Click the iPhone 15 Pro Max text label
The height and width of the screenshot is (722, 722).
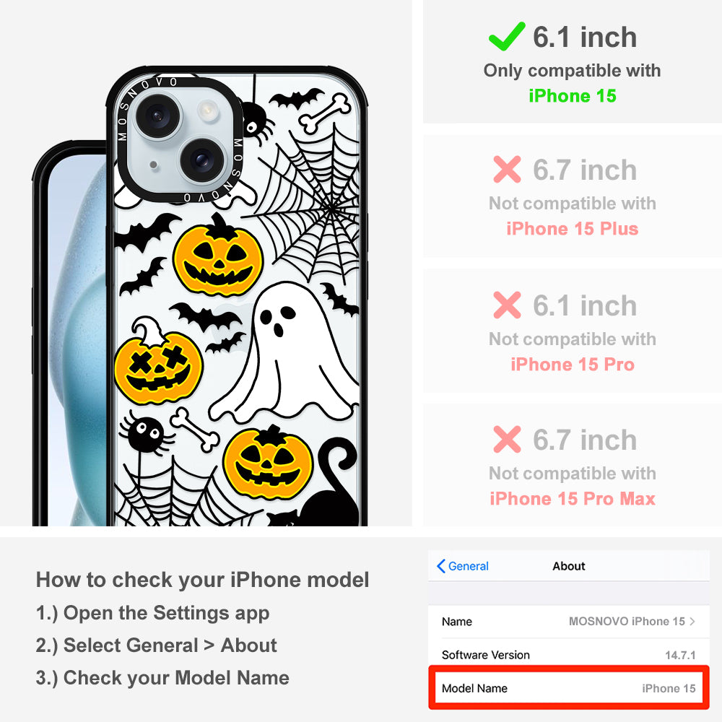[x=573, y=499]
